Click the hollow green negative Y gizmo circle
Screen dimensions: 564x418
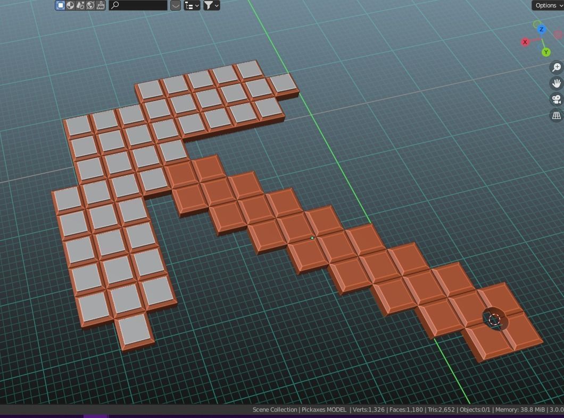pyautogui.click(x=537, y=24)
